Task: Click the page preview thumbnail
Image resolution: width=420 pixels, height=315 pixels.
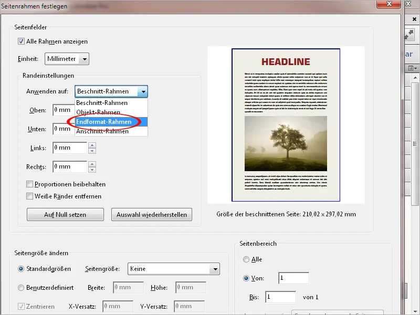Action: [x=286, y=125]
